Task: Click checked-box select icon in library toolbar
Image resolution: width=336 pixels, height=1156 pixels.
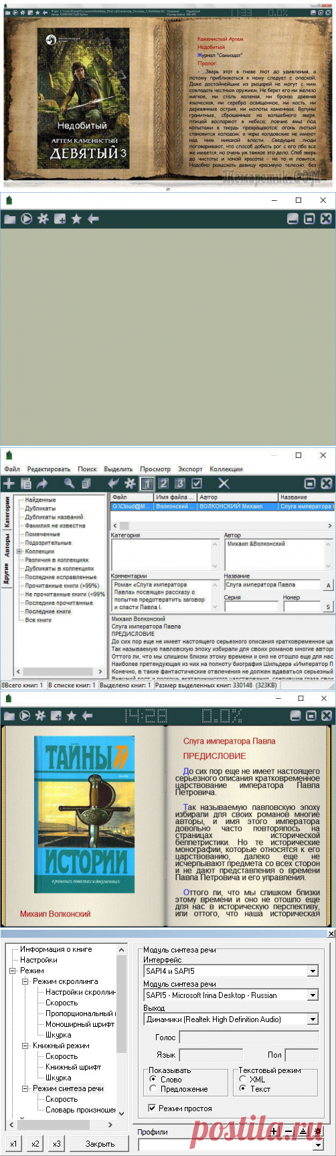Action: coord(197,483)
